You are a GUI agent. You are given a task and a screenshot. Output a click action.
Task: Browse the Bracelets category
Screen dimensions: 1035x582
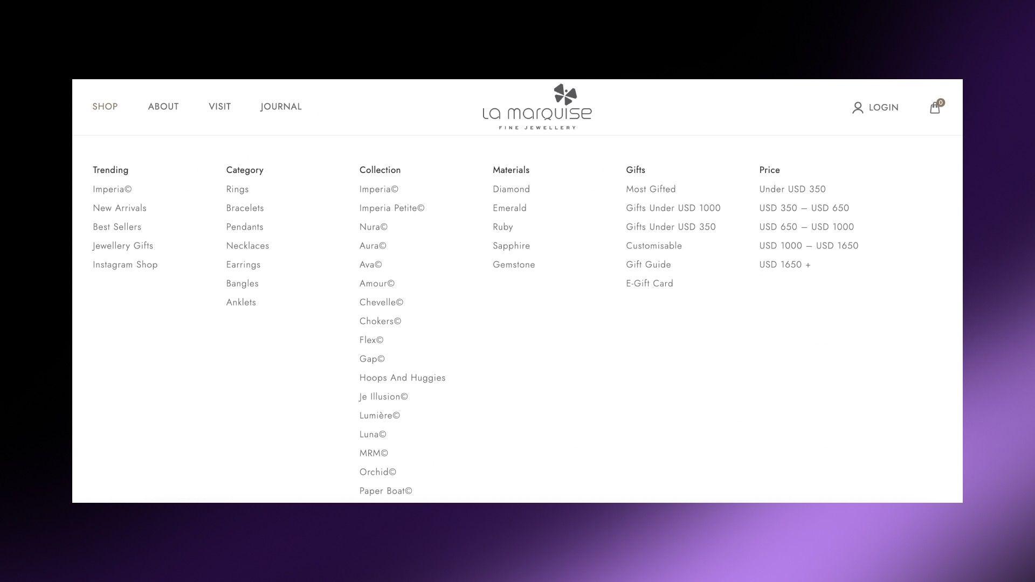tap(245, 208)
